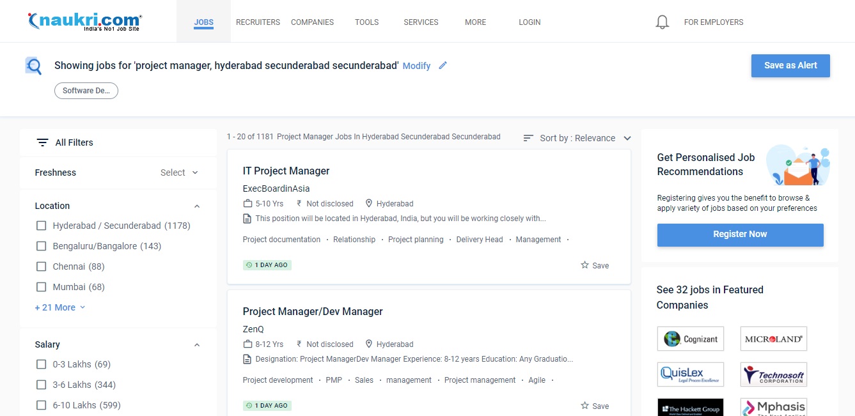Tick the Bengaluru/Bangalore location checkbox
The width and height of the screenshot is (855, 416).
(42, 246)
